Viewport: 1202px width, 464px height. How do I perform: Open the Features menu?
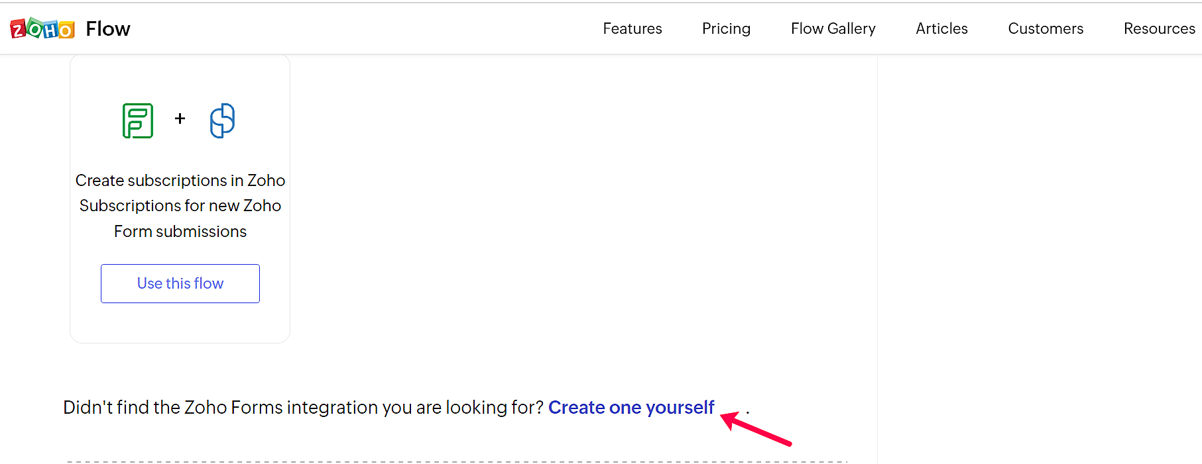tap(632, 28)
